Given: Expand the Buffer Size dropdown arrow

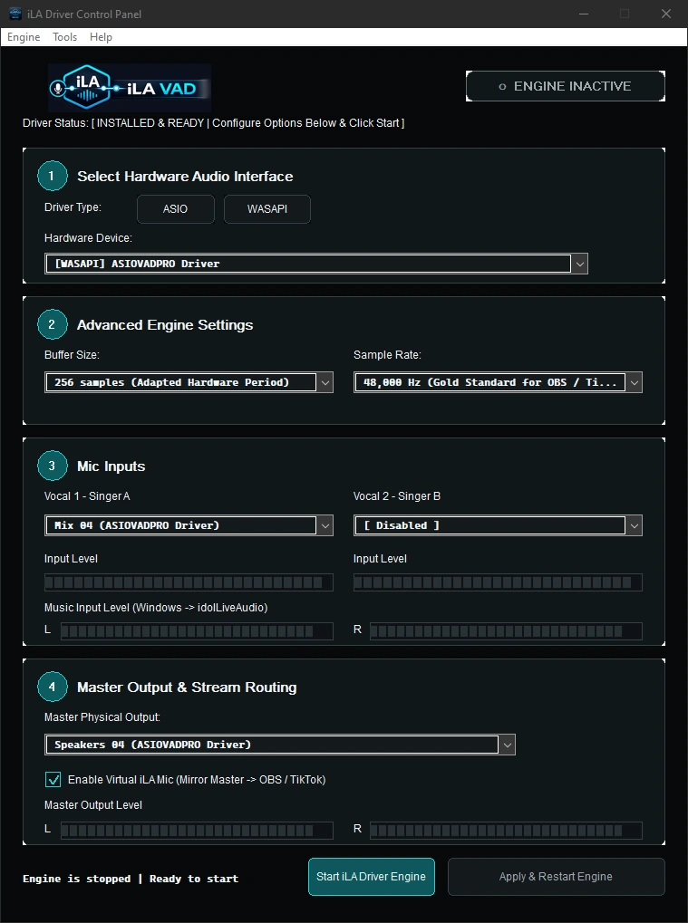Looking at the screenshot, I should pyautogui.click(x=325, y=382).
